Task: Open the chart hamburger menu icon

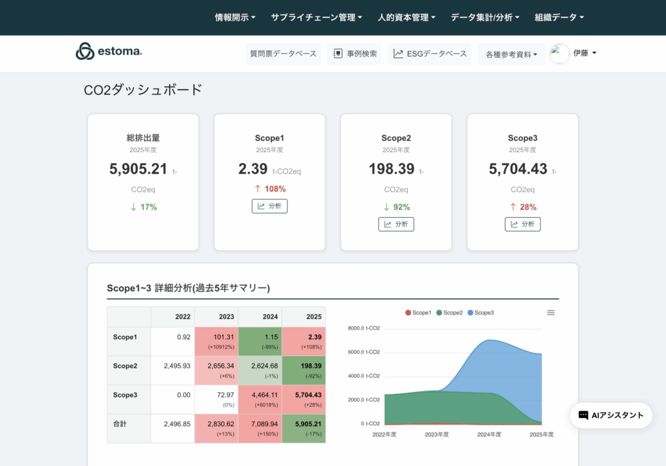Action: point(551,313)
